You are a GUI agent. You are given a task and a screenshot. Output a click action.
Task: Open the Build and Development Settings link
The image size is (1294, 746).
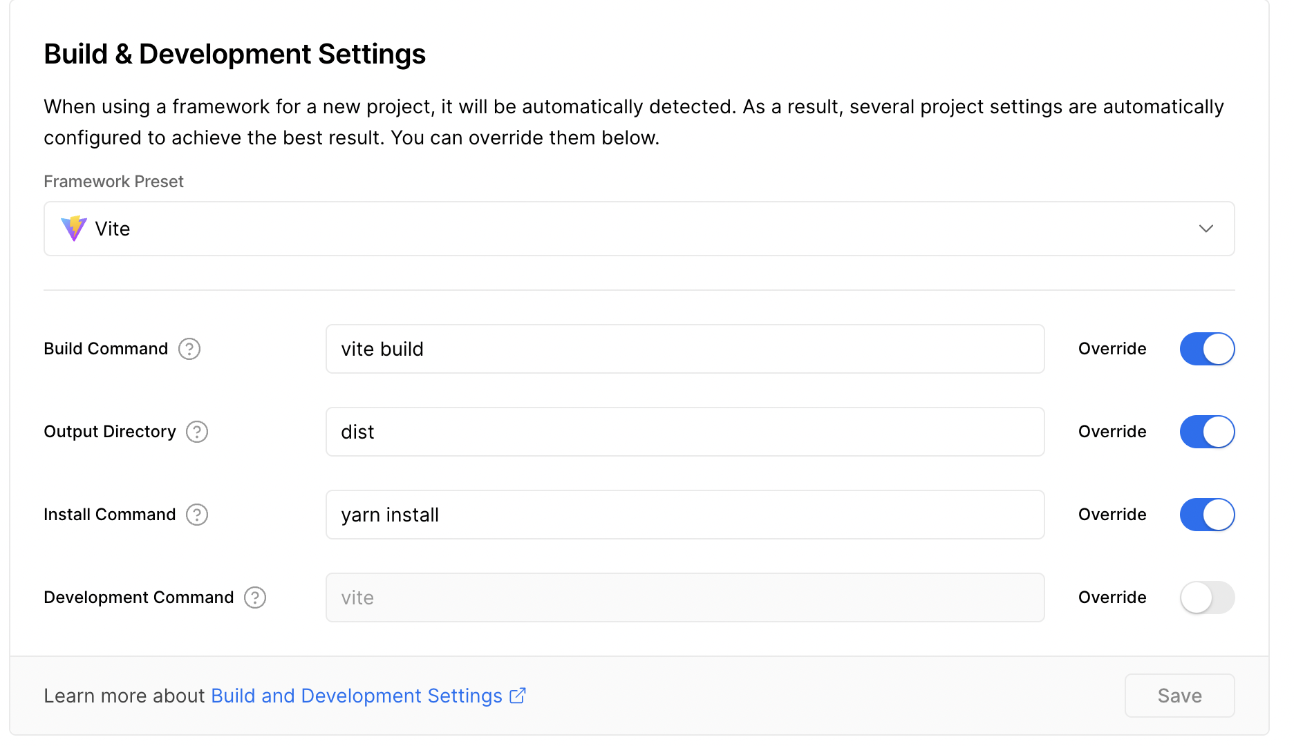(356, 696)
